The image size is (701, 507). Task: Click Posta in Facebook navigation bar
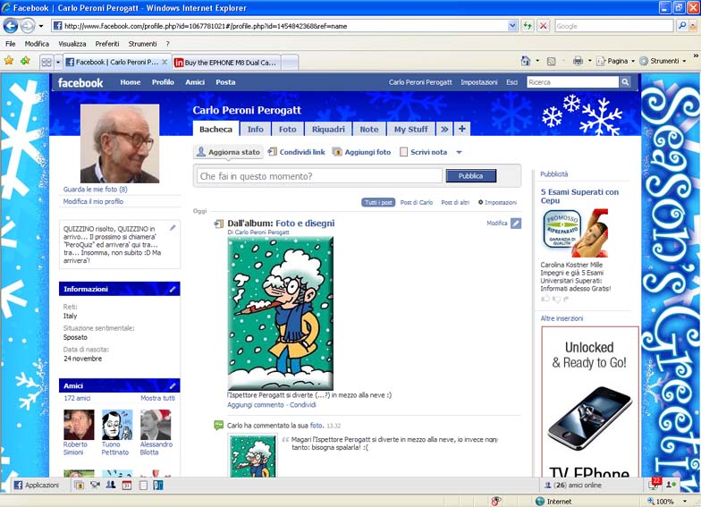(225, 82)
